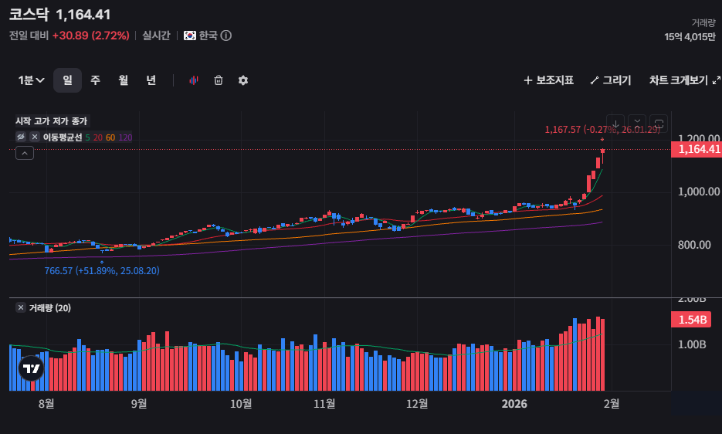Click 차트 크게보기 enlarge chart button
Screen dimensions: 722x434
[685, 80]
